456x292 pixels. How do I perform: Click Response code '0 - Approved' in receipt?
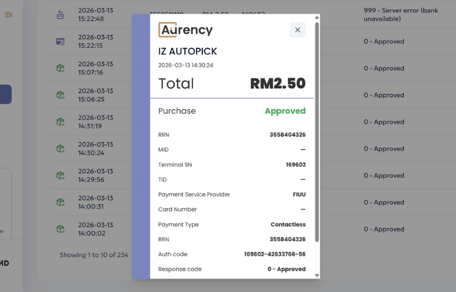286,269
